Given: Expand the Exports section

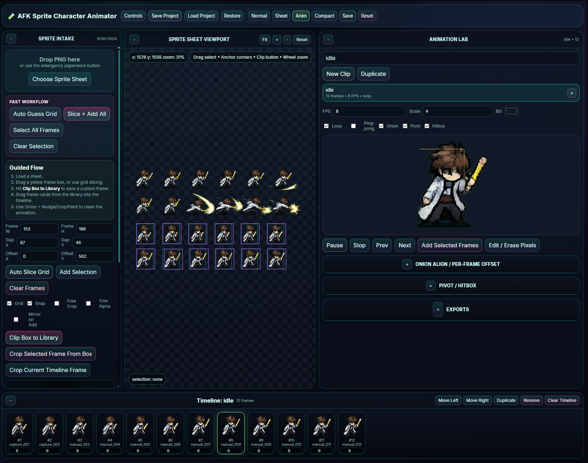Looking at the screenshot, I should (x=438, y=309).
